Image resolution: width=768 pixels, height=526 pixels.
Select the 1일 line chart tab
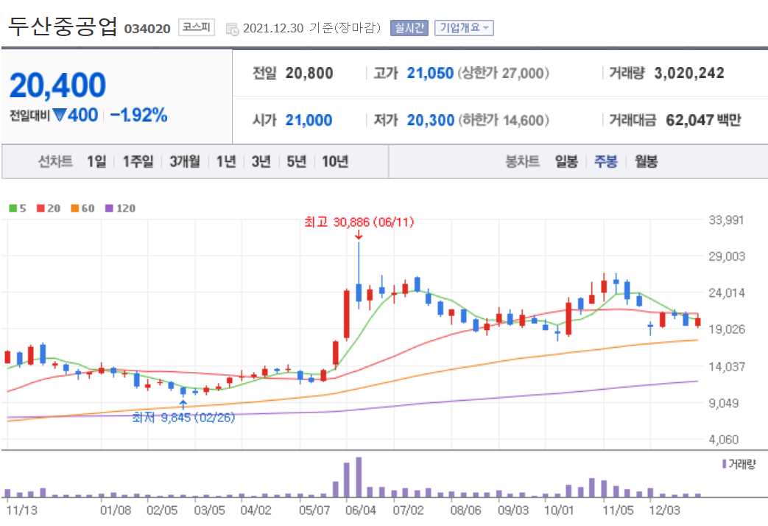point(96,161)
